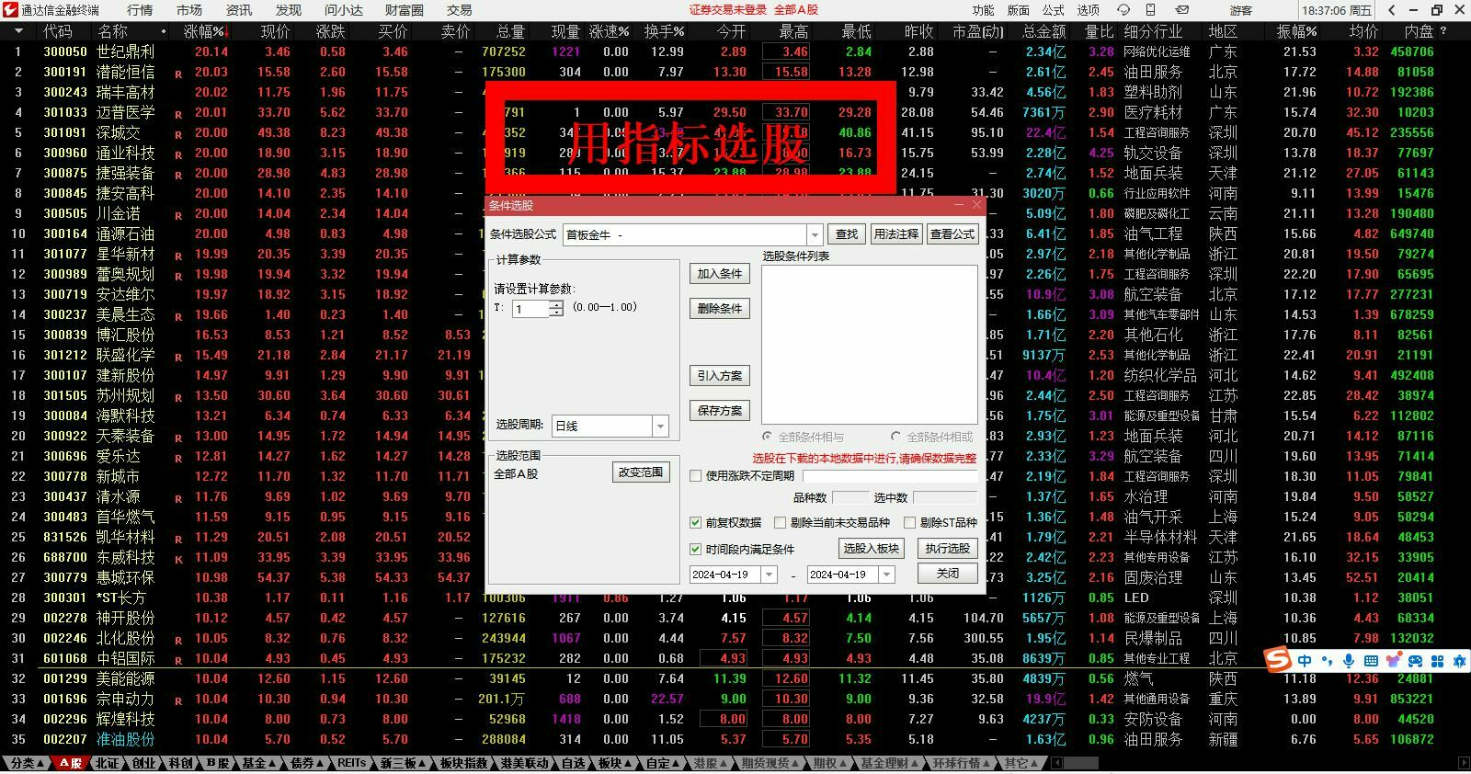Click Sogou AI pen icon at toolbar end
Image resolution: width=1471 pixels, height=774 pixels.
pyautogui.click(x=1459, y=661)
